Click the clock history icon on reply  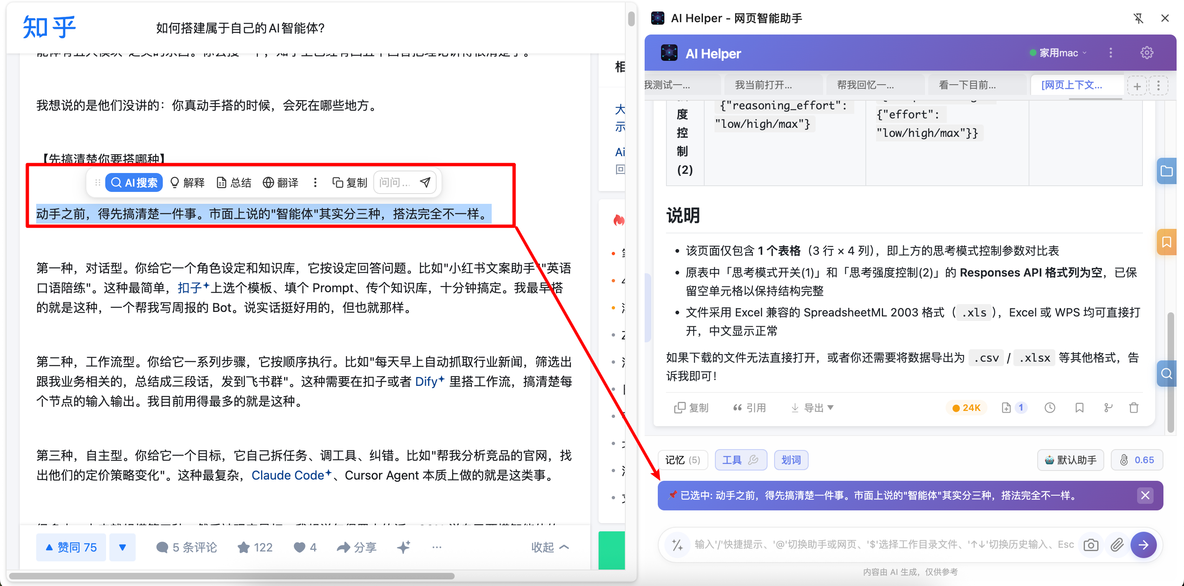coord(1050,408)
